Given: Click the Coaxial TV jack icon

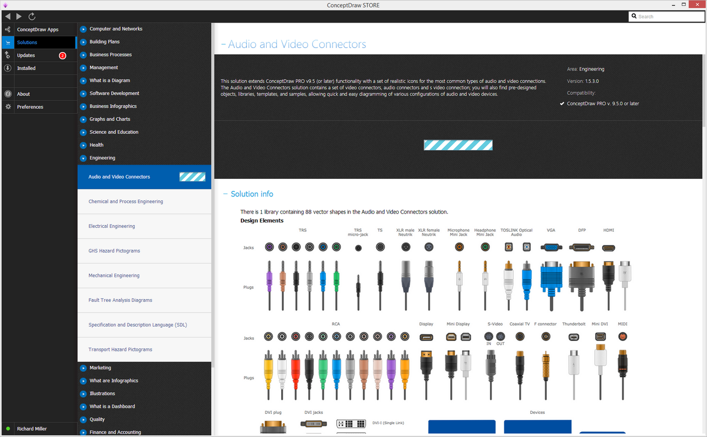Looking at the screenshot, I should (x=520, y=336).
